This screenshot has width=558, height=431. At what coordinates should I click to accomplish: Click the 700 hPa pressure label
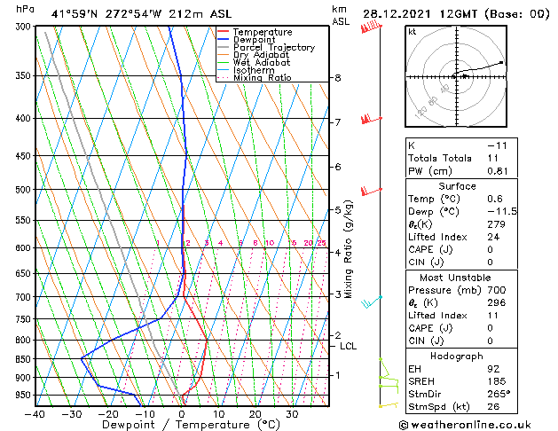point(25,297)
